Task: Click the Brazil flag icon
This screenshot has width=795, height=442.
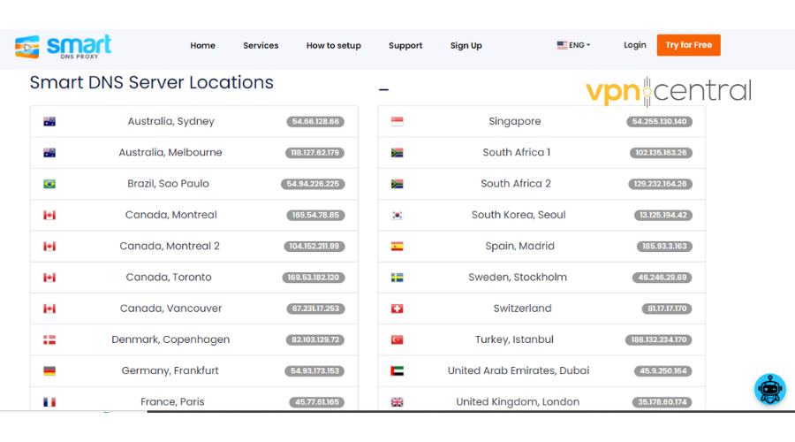Action: 49,184
